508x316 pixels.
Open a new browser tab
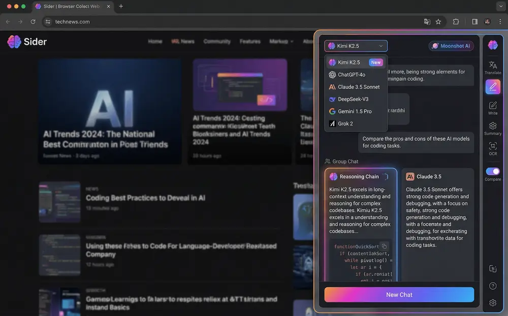(121, 6)
